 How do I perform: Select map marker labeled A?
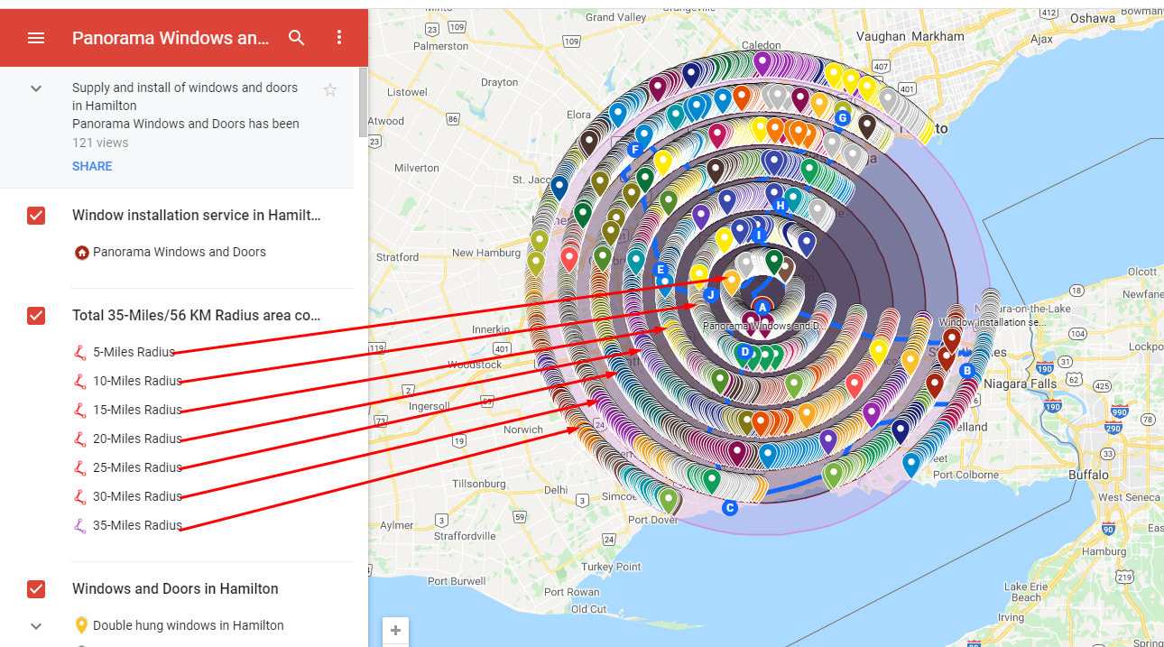pos(762,309)
